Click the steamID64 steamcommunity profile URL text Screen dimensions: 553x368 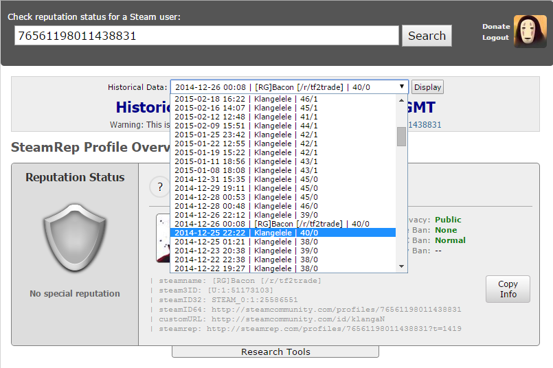tap(336, 310)
